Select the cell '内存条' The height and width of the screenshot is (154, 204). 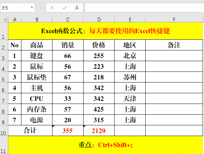[37, 109]
